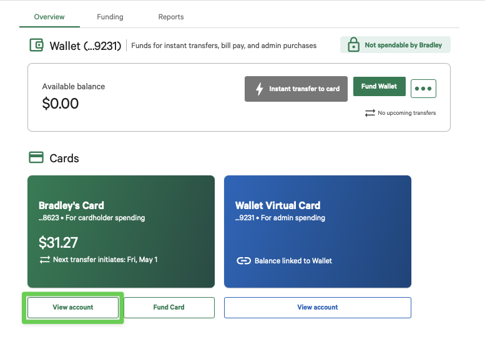Click the chain link icon on Wallet Virtual Card
Viewport: 485px width, 347px height.
pyautogui.click(x=243, y=261)
